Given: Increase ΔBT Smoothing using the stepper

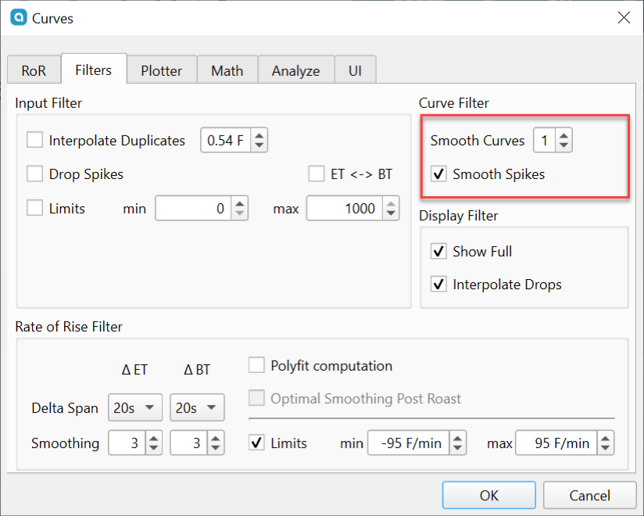Looking at the screenshot, I should (216, 438).
